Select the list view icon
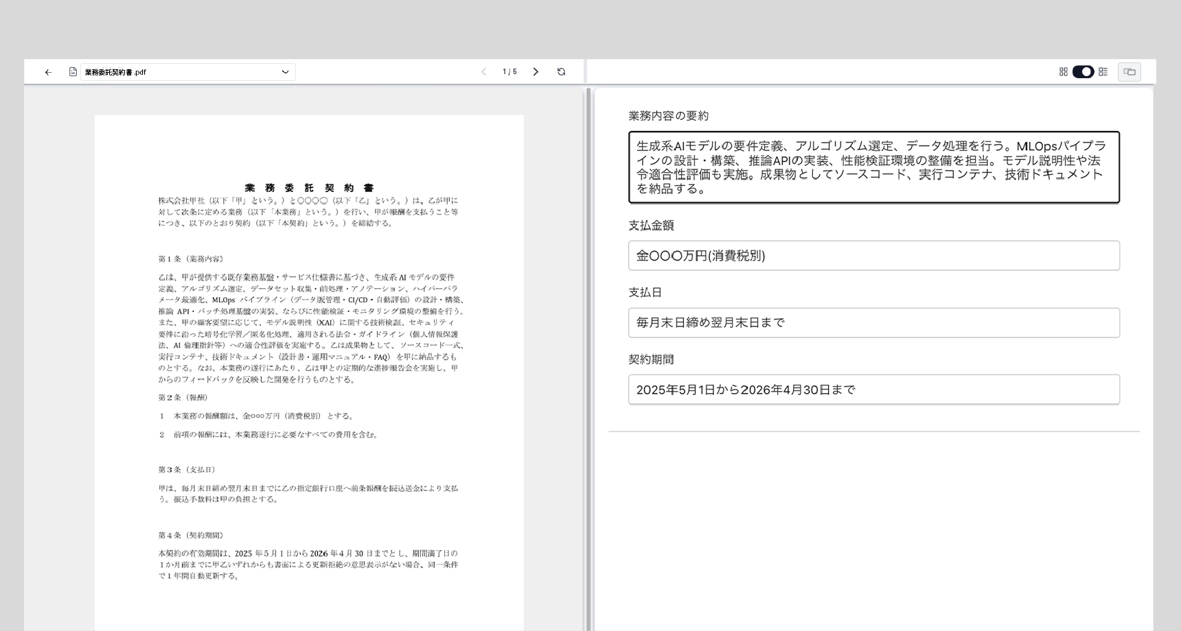 1103,72
